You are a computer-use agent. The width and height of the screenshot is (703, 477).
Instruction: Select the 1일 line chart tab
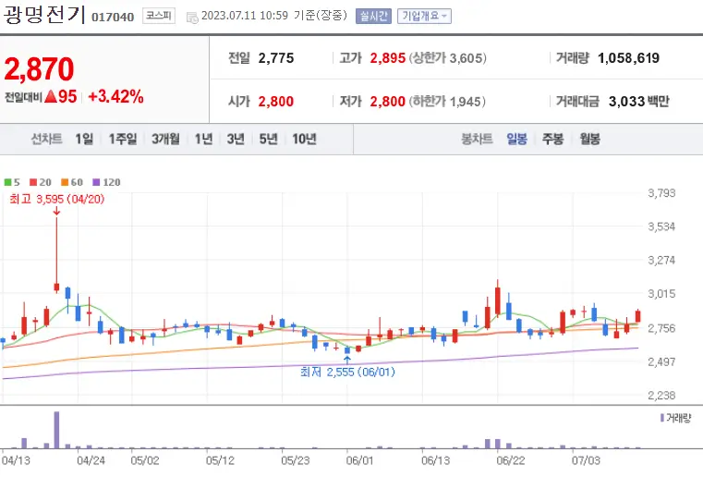tap(84, 139)
